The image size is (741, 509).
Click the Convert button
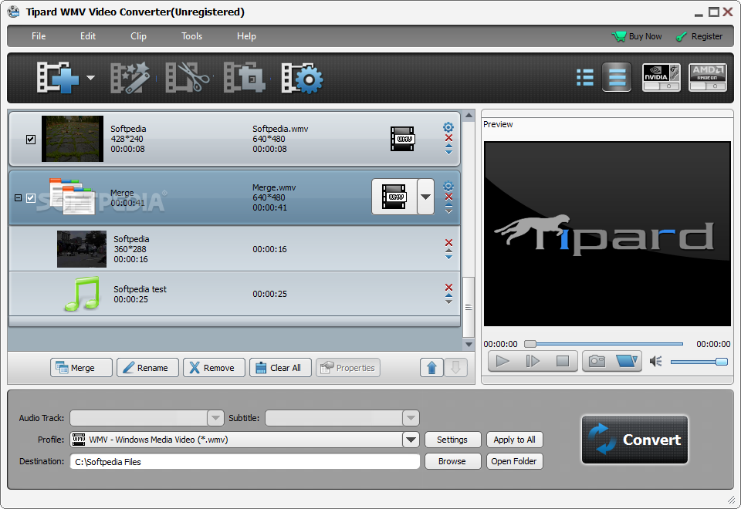pos(634,440)
